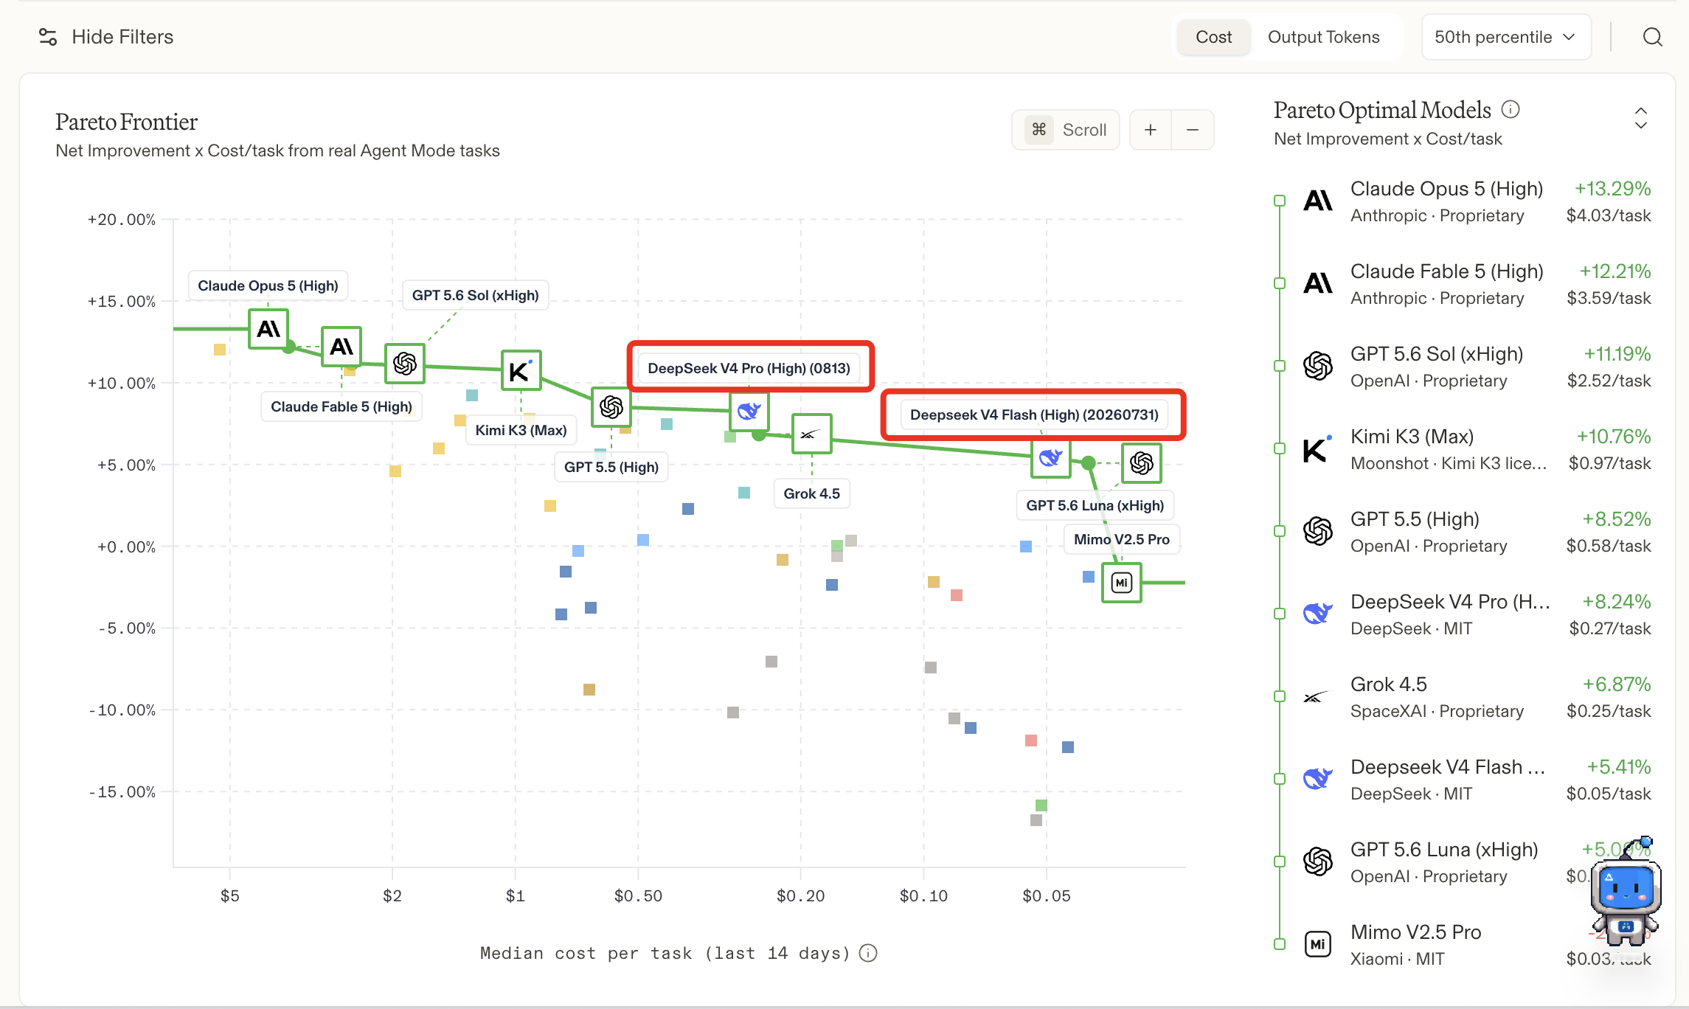1689x1009 pixels.
Task: Show info for Pareto Optimal Models heading
Action: 1511,110
